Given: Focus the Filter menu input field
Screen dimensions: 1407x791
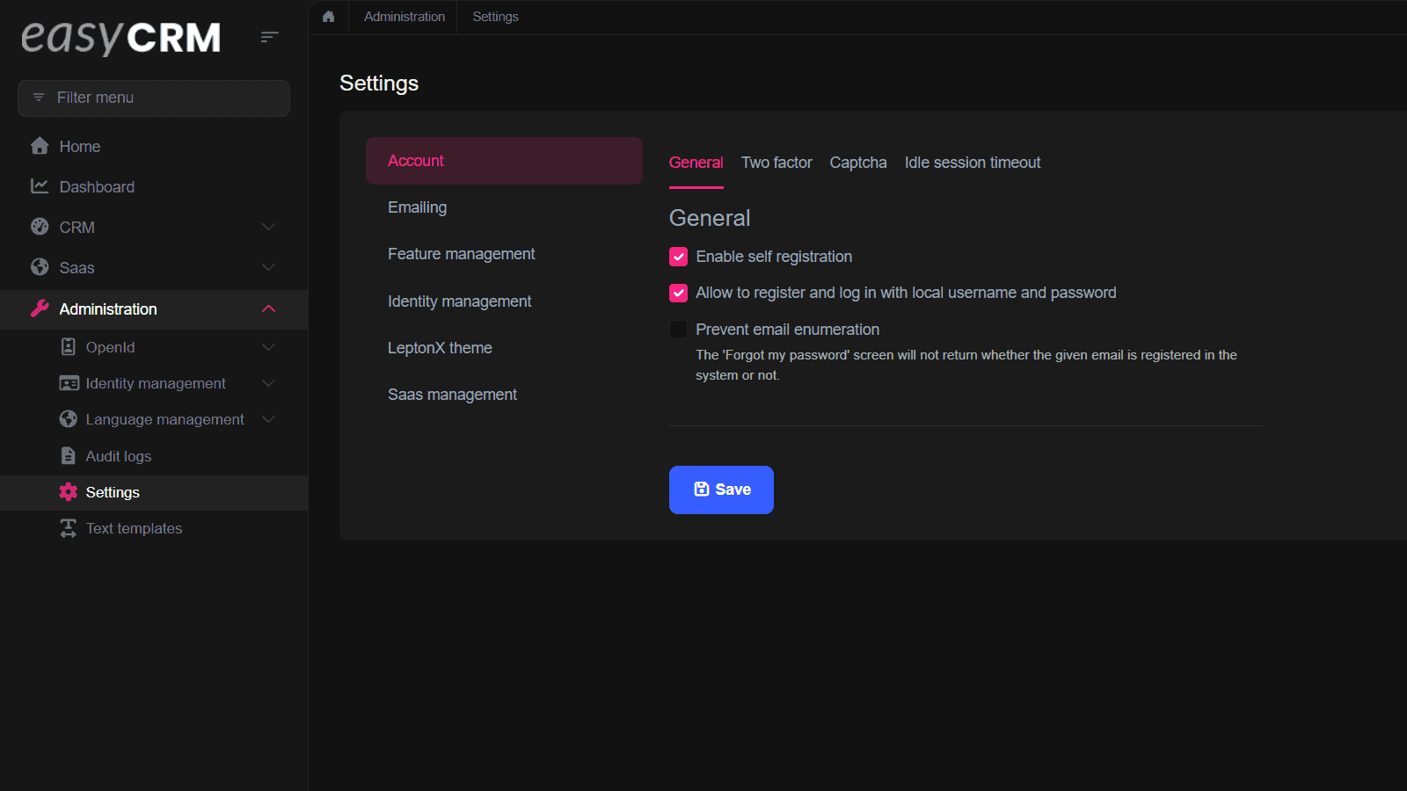Looking at the screenshot, I should [154, 98].
